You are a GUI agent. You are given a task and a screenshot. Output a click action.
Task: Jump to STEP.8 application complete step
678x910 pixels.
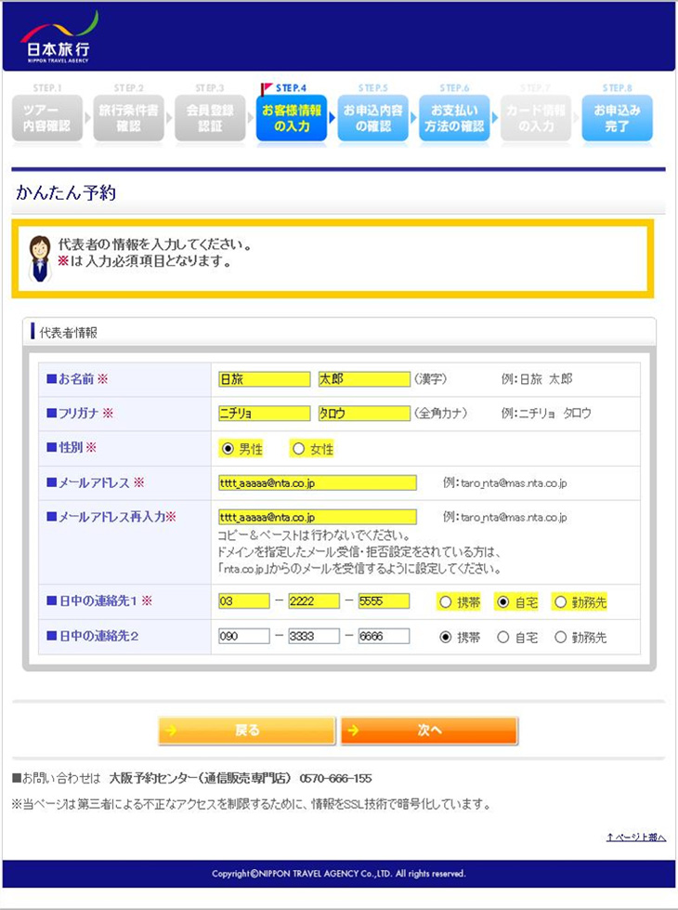pos(617,118)
